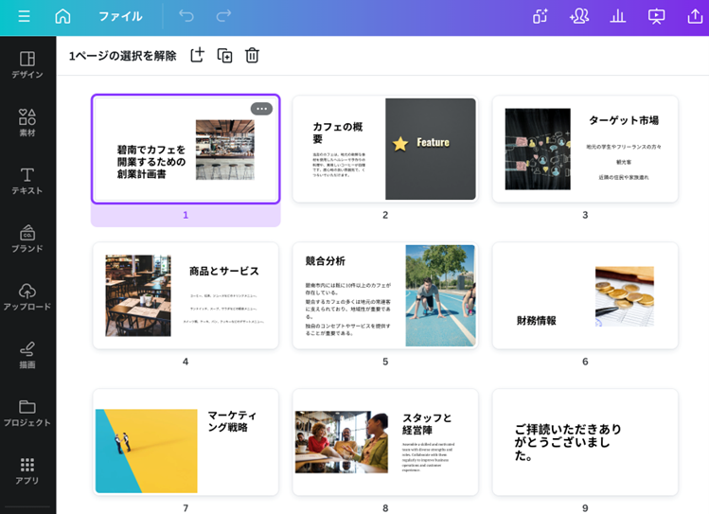The height and width of the screenshot is (514, 709).
Task: Click the page number 4 label
Action: point(186,362)
